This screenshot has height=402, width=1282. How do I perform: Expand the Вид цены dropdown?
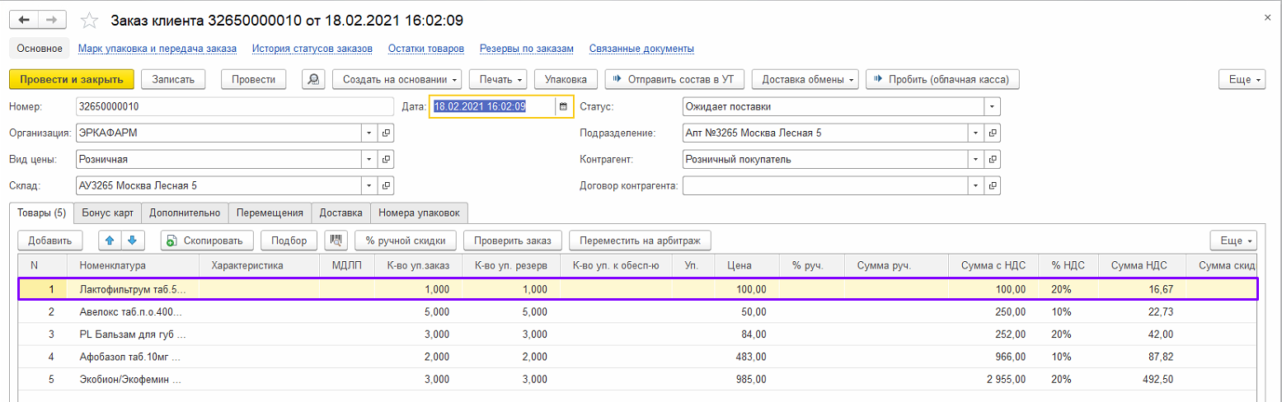pos(368,160)
